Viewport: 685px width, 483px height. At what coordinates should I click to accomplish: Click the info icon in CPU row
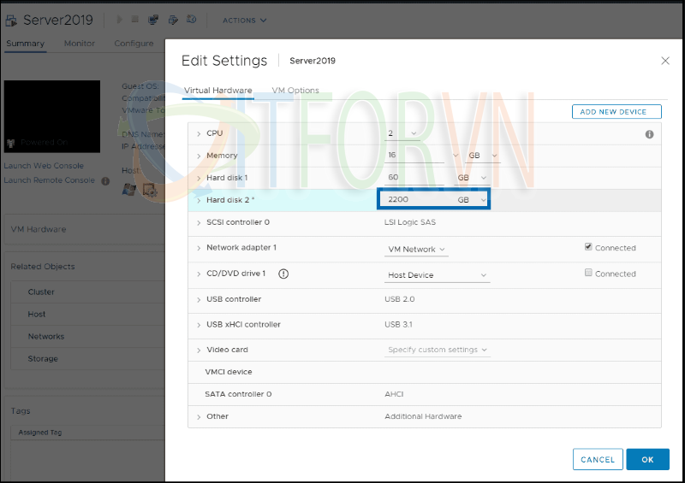649,134
